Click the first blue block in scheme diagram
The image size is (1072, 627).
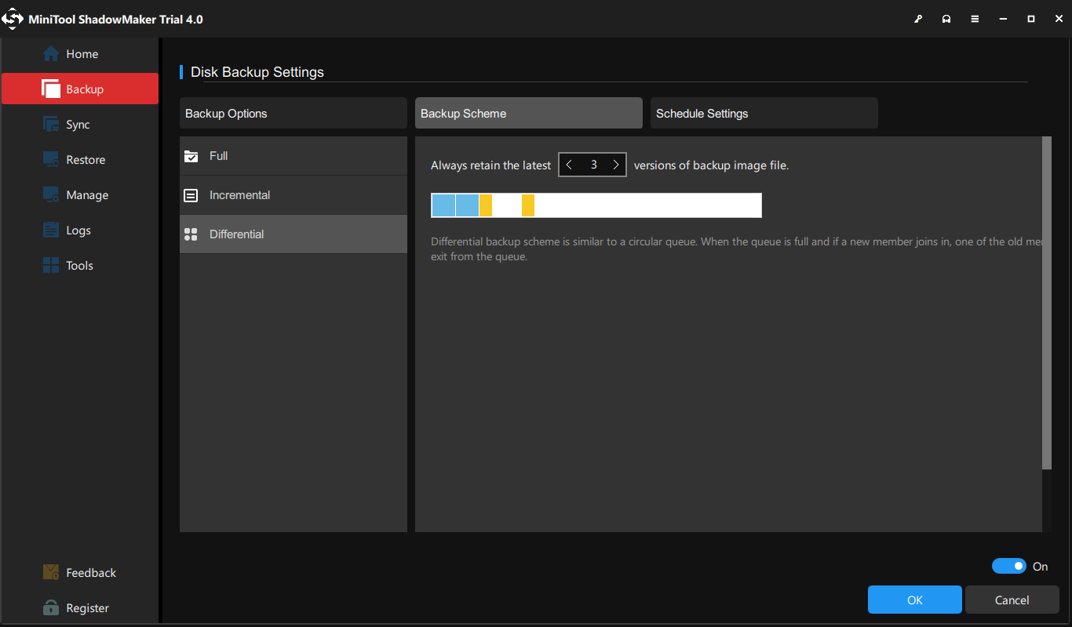pos(444,205)
